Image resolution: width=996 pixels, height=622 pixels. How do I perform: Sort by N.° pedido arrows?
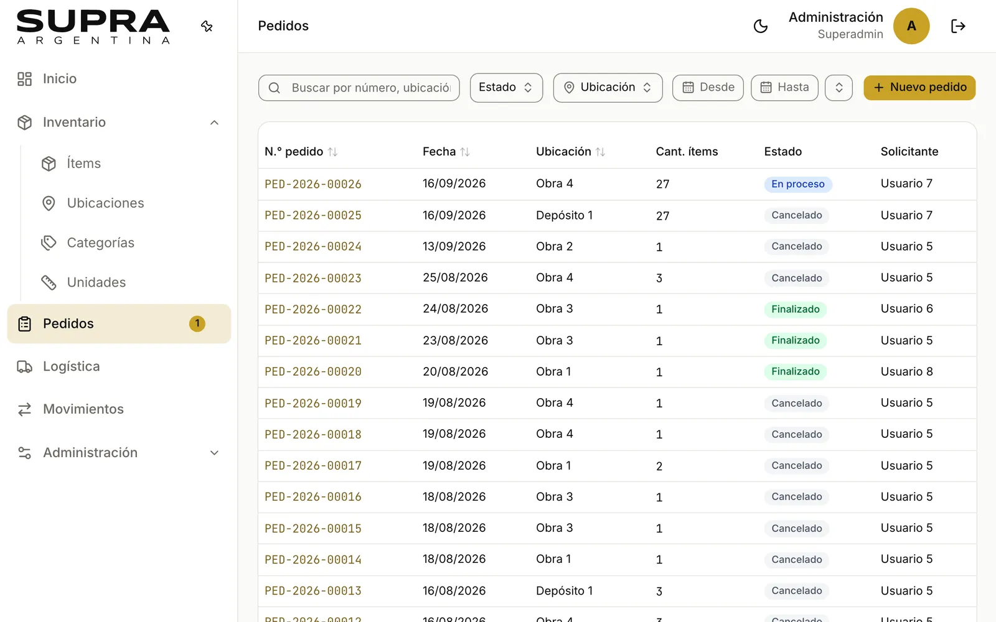pyautogui.click(x=332, y=152)
